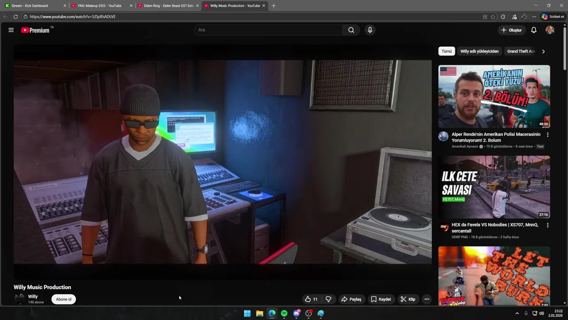This screenshot has width=568, height=320.
Task: Open File Explorer from taskbar
Action: click(x=260, y=313)
